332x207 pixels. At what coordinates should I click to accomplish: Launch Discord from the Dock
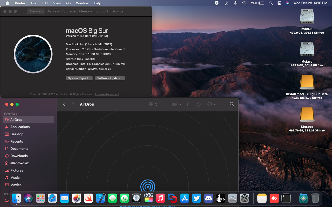[209, 198]
